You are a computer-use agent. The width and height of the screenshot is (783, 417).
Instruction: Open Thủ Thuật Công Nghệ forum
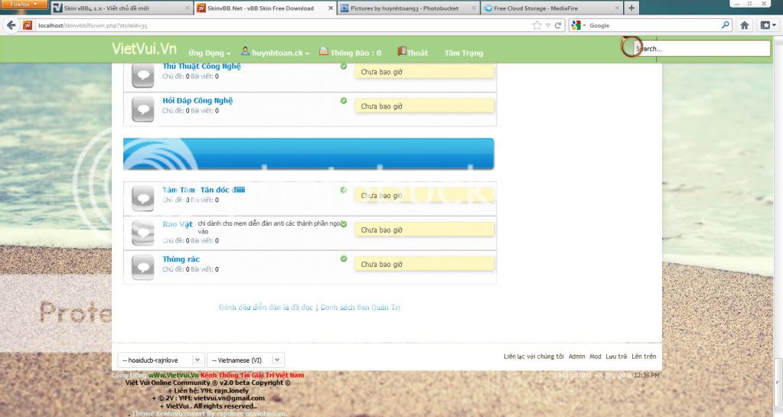point(201,66)
